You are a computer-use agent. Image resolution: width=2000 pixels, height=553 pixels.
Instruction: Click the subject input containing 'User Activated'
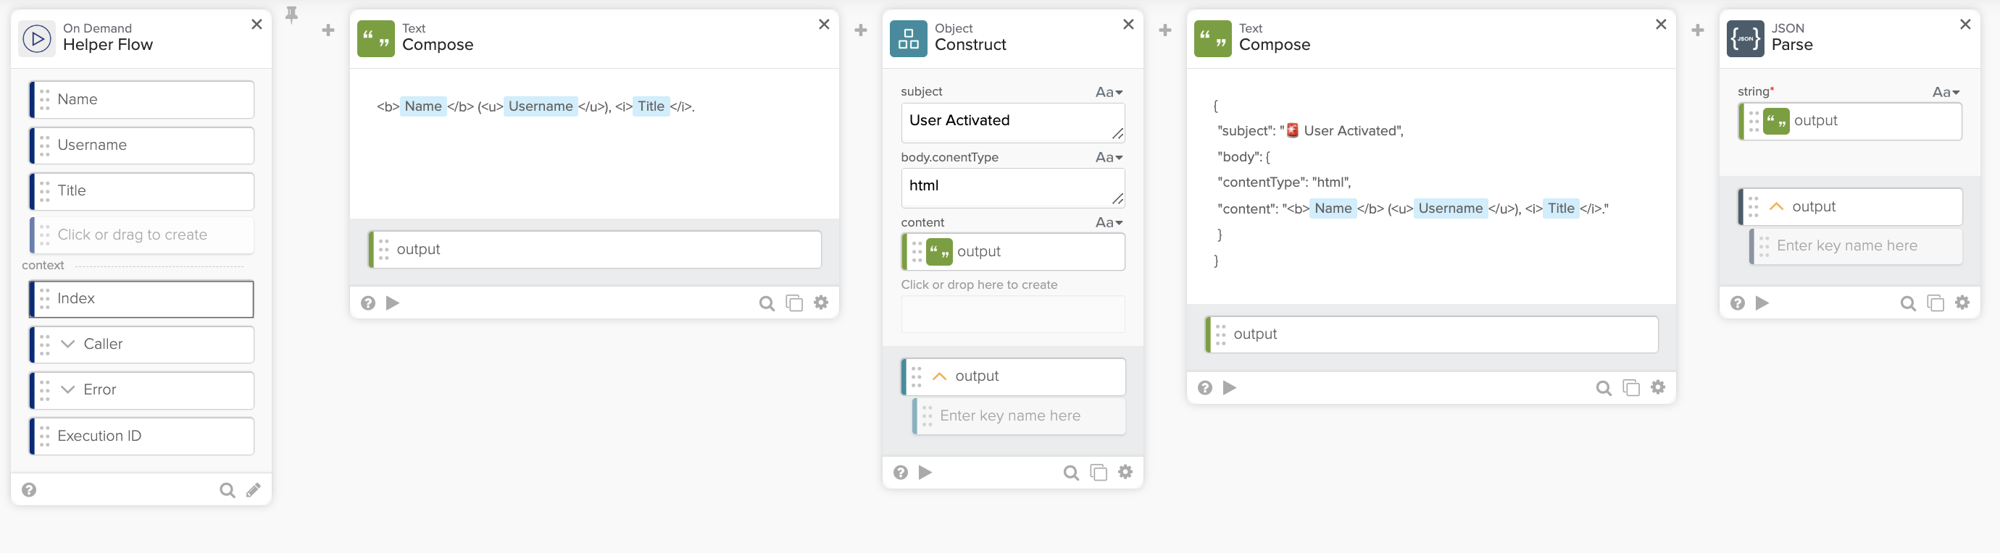pyautogui.click(x=1007, y=122)
